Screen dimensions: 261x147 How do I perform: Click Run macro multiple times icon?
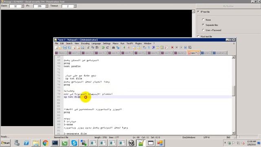[x=186, y=48]
